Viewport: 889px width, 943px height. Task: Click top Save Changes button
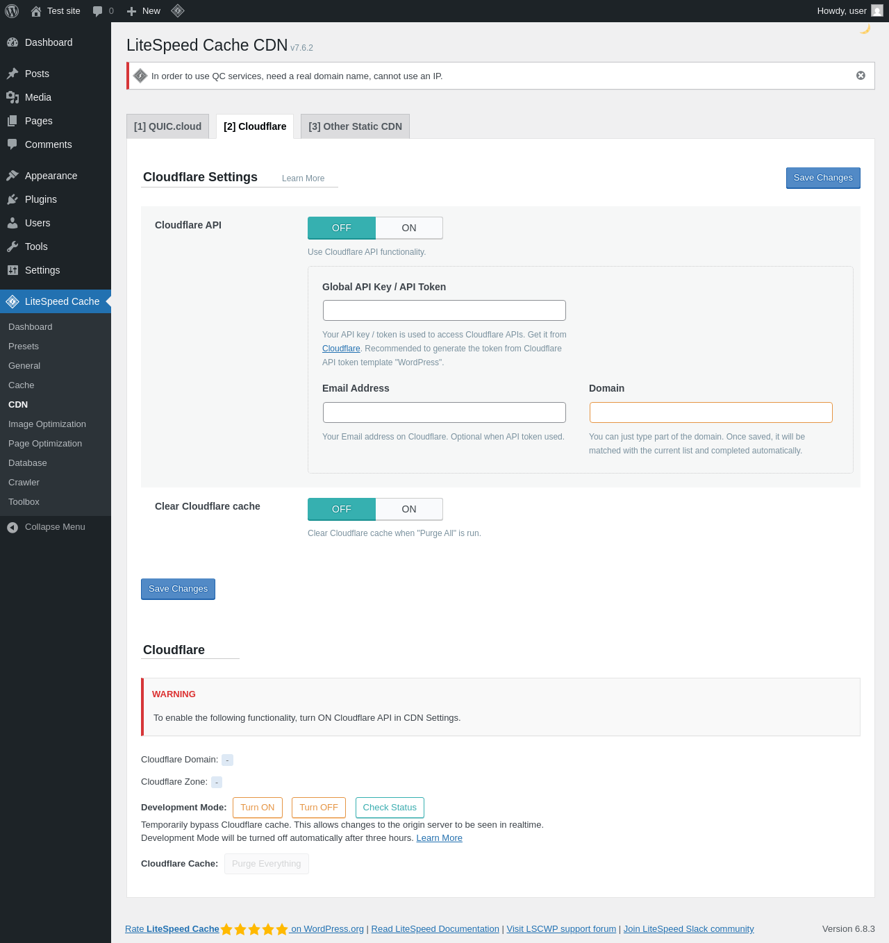tap(823, 178)
